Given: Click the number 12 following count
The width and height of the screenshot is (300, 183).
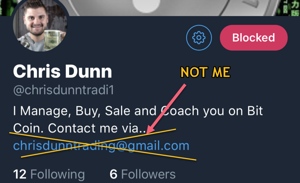Looking at the screenshot, I should [x=20, y=174].
